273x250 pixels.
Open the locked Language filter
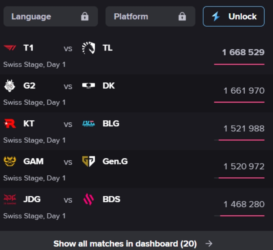click(x=50, y=17)
